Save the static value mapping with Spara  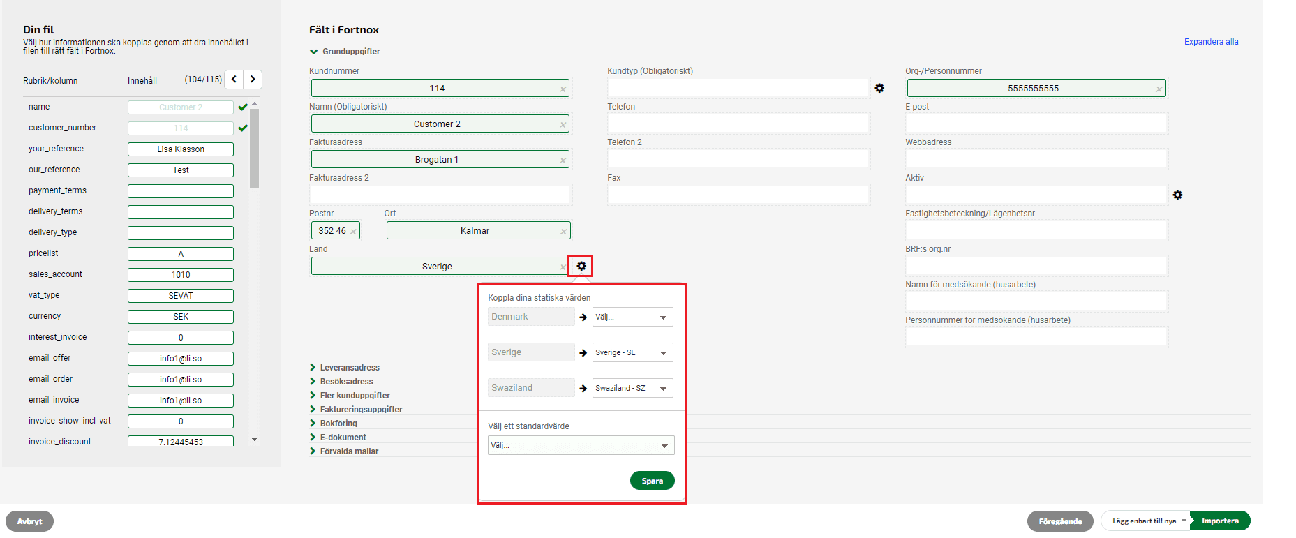(x=652, y=481)
